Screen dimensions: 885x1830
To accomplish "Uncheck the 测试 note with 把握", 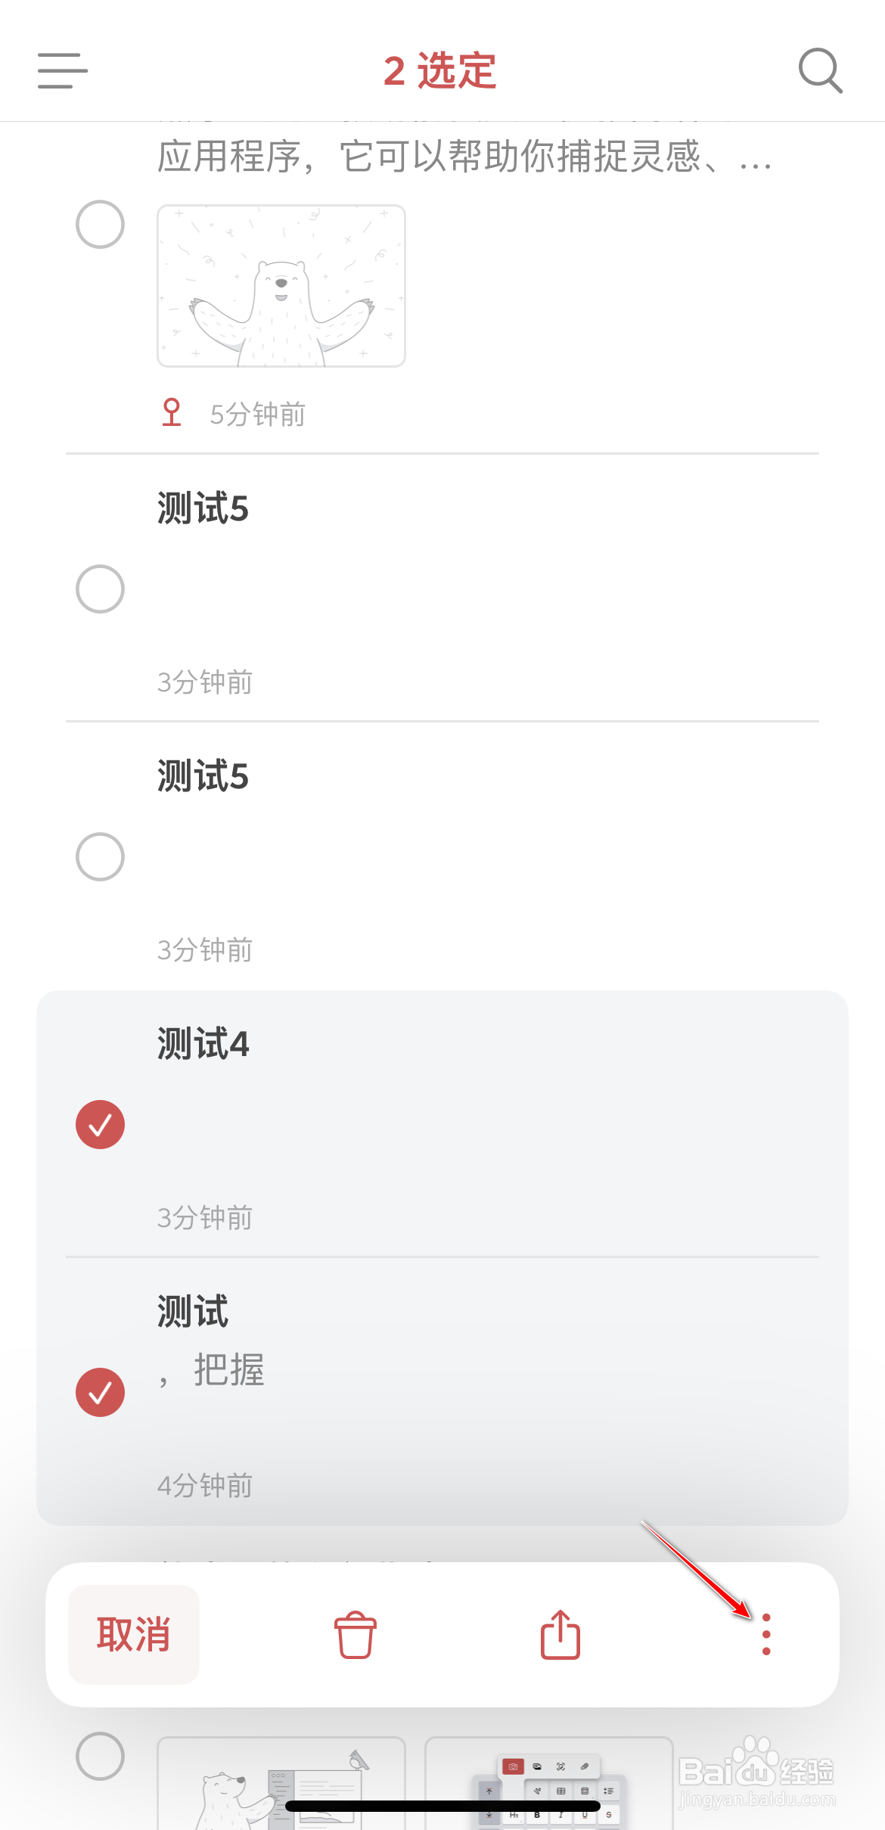I will [100, 1393].
